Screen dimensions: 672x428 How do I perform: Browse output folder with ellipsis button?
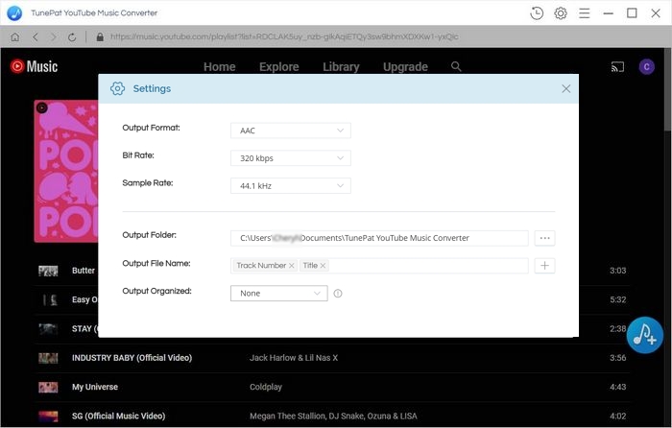tap(544, 238)
